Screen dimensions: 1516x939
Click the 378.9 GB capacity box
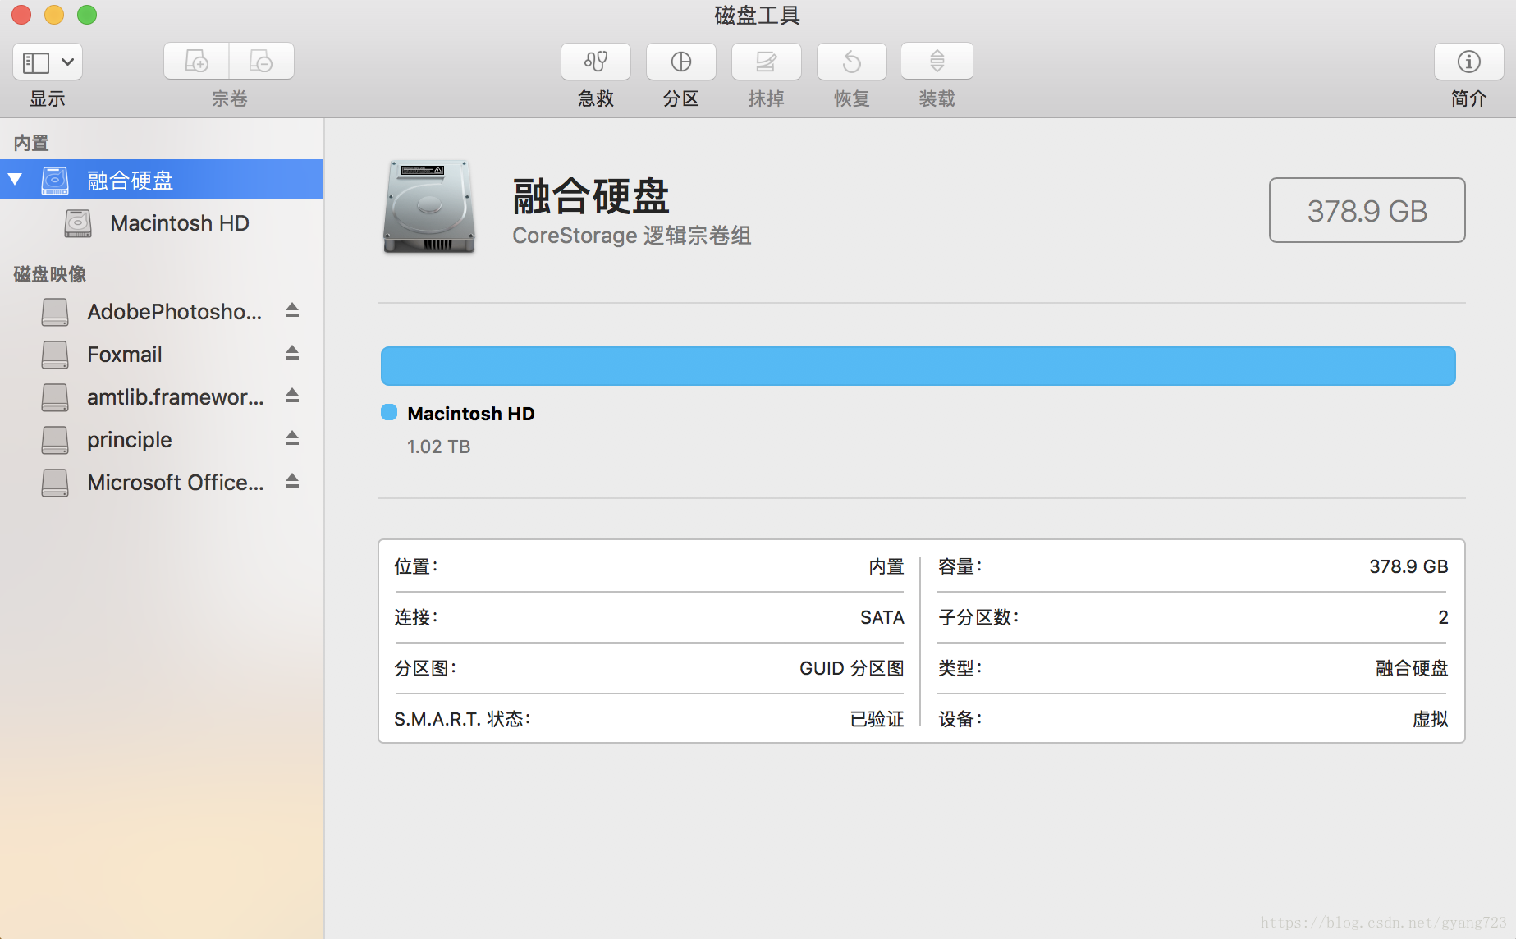[x=1367, y=210]
